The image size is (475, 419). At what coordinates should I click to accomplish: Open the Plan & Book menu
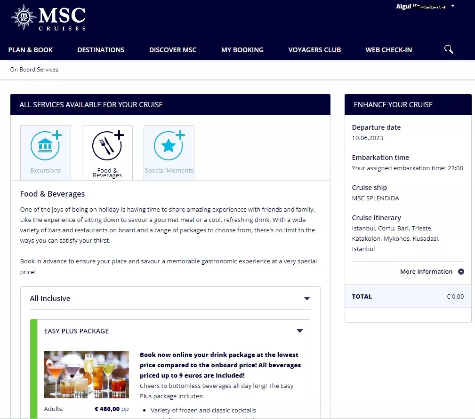tap(31, 50)
